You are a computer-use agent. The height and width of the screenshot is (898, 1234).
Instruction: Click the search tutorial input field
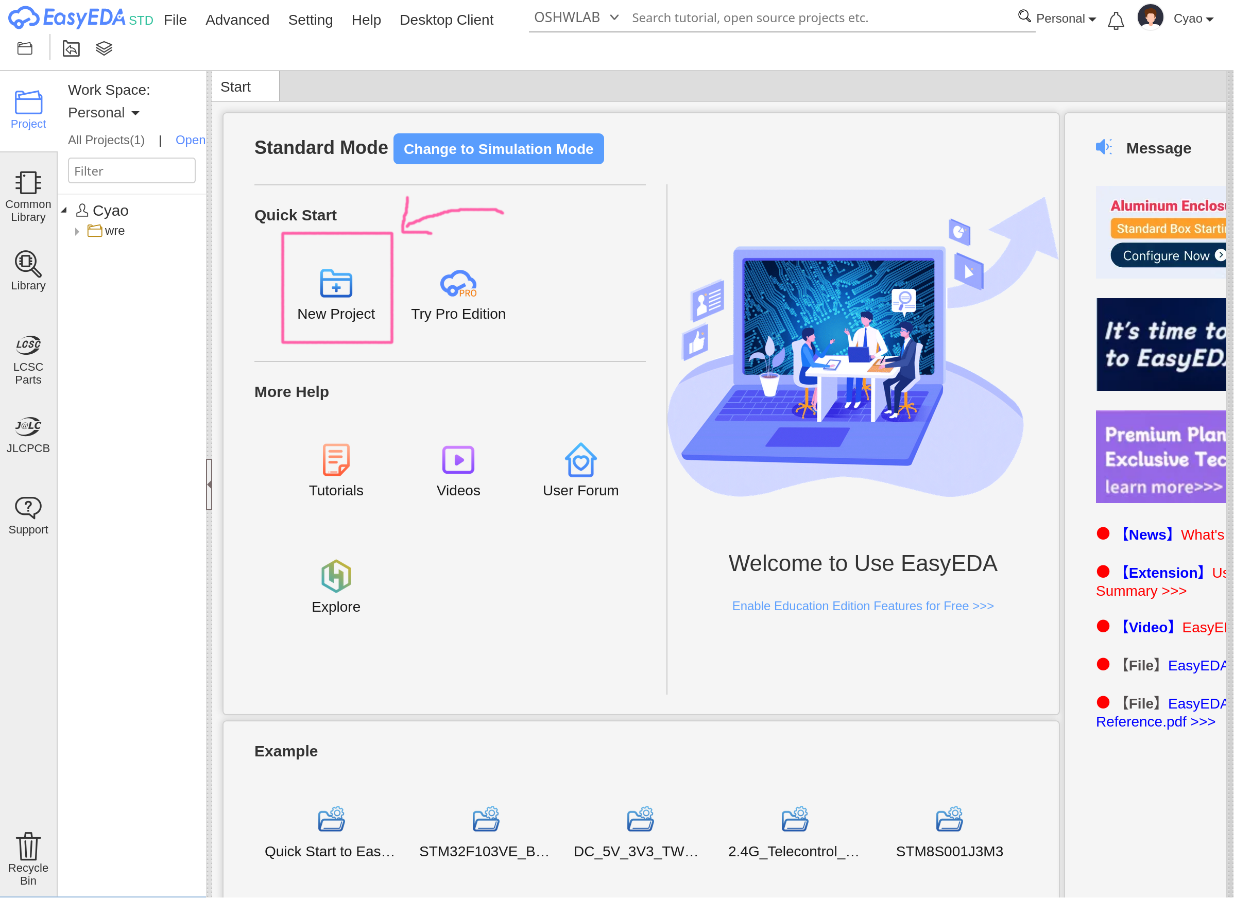point(821,18)
